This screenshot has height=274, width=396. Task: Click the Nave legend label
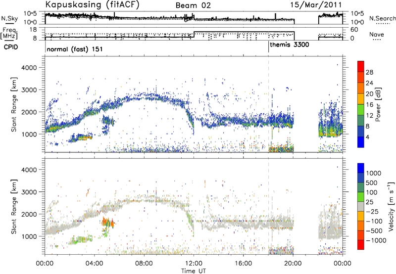coord(377,35)
